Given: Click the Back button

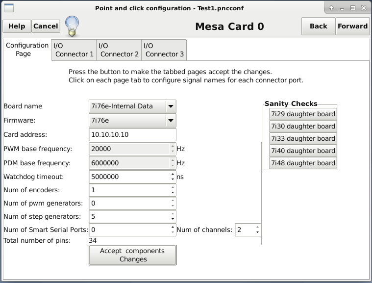Looking at the screenshot, I should point(319,26).
